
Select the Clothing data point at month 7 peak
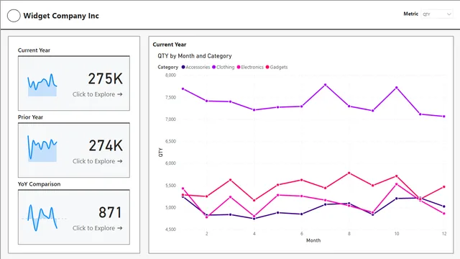click(x=326, y=85)
